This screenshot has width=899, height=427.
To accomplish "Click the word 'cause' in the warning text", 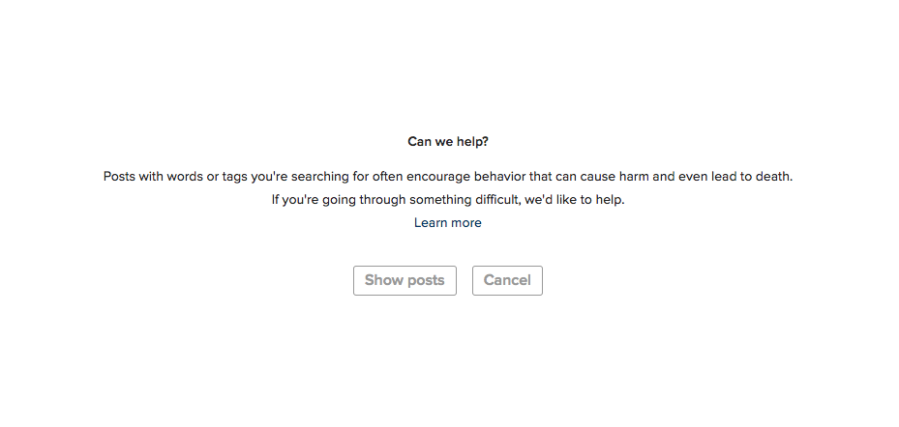I will coord(597,176).
